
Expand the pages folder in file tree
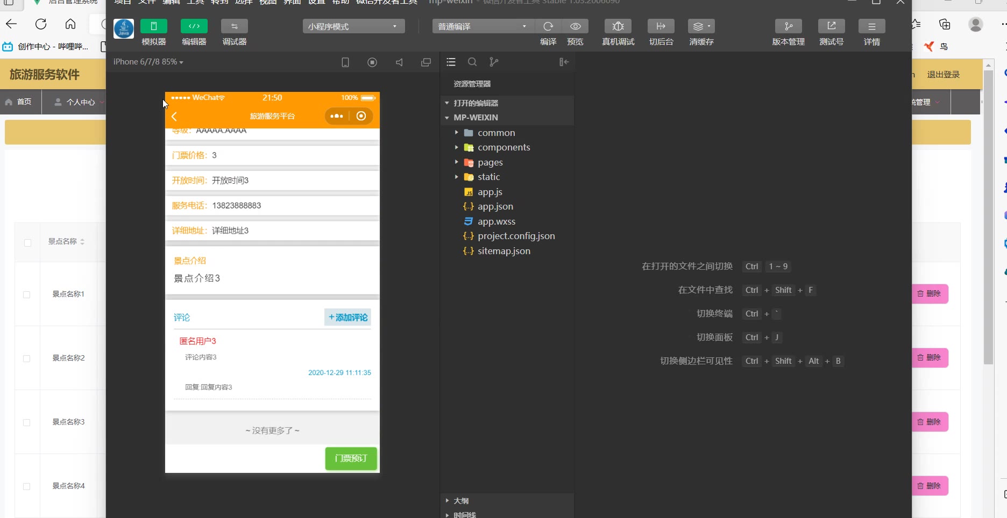(490, 162)
